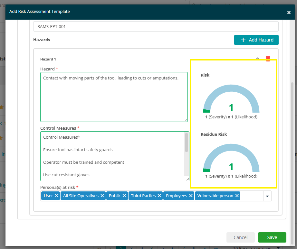Go to page 5 in background pagination
Screen dimensions: 297x249
click(163, 247)
